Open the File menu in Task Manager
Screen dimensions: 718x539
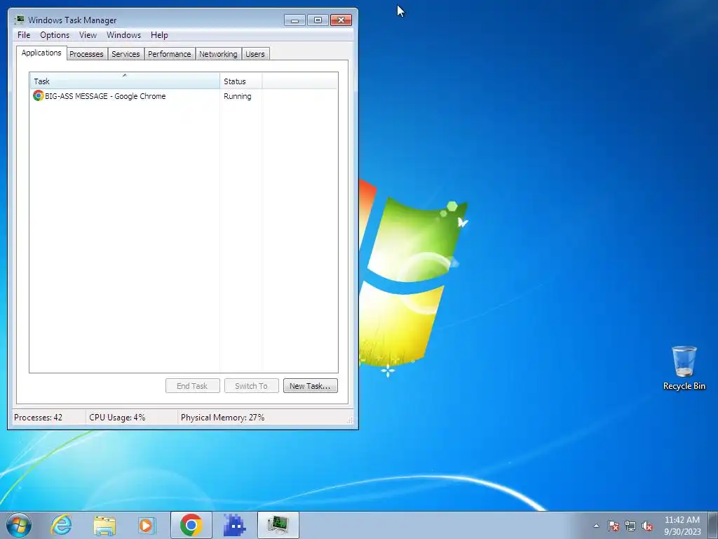click(x=24, y=35)
